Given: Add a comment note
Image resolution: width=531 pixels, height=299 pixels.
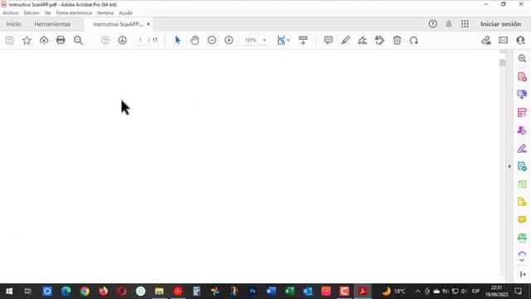Looking at the screenshot, I should (x=329, y=41).
